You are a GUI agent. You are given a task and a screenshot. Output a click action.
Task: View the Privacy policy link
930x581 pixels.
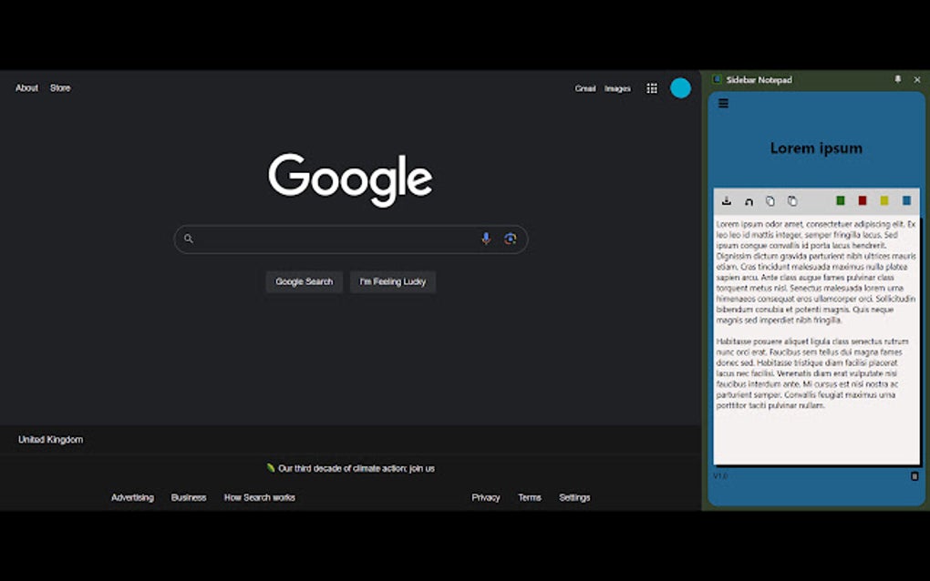(x=485, y=497)
